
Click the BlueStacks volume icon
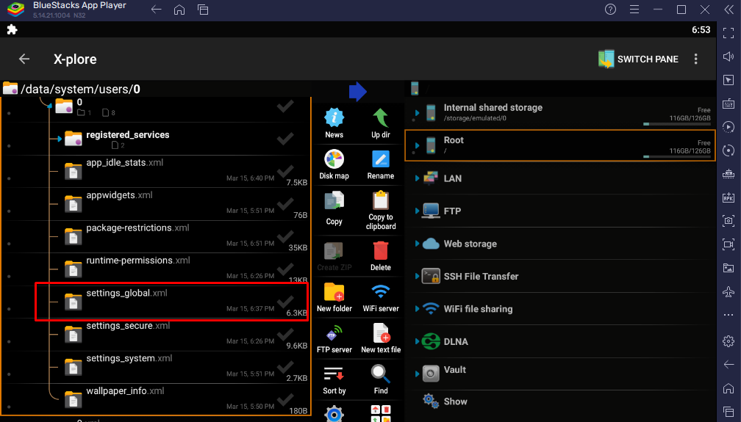coord(729,57)
